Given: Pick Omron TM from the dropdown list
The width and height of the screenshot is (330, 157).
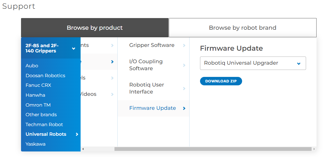Looking at the screenshot, I should coord(38,105).
